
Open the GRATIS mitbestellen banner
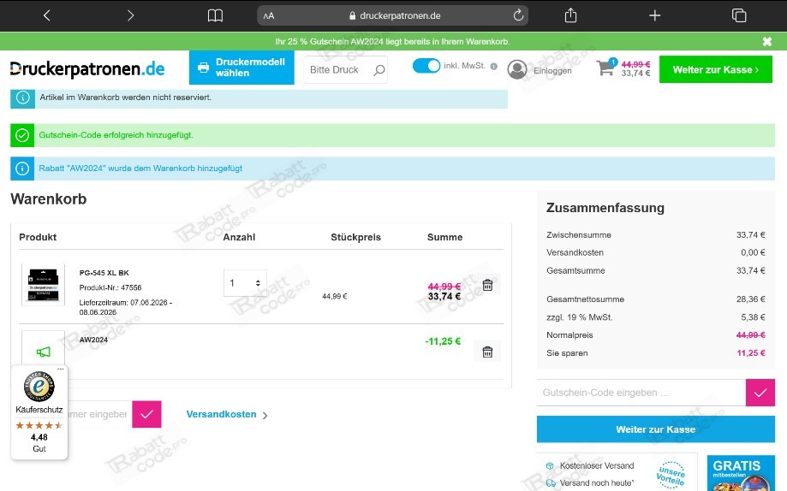(741, 473)
